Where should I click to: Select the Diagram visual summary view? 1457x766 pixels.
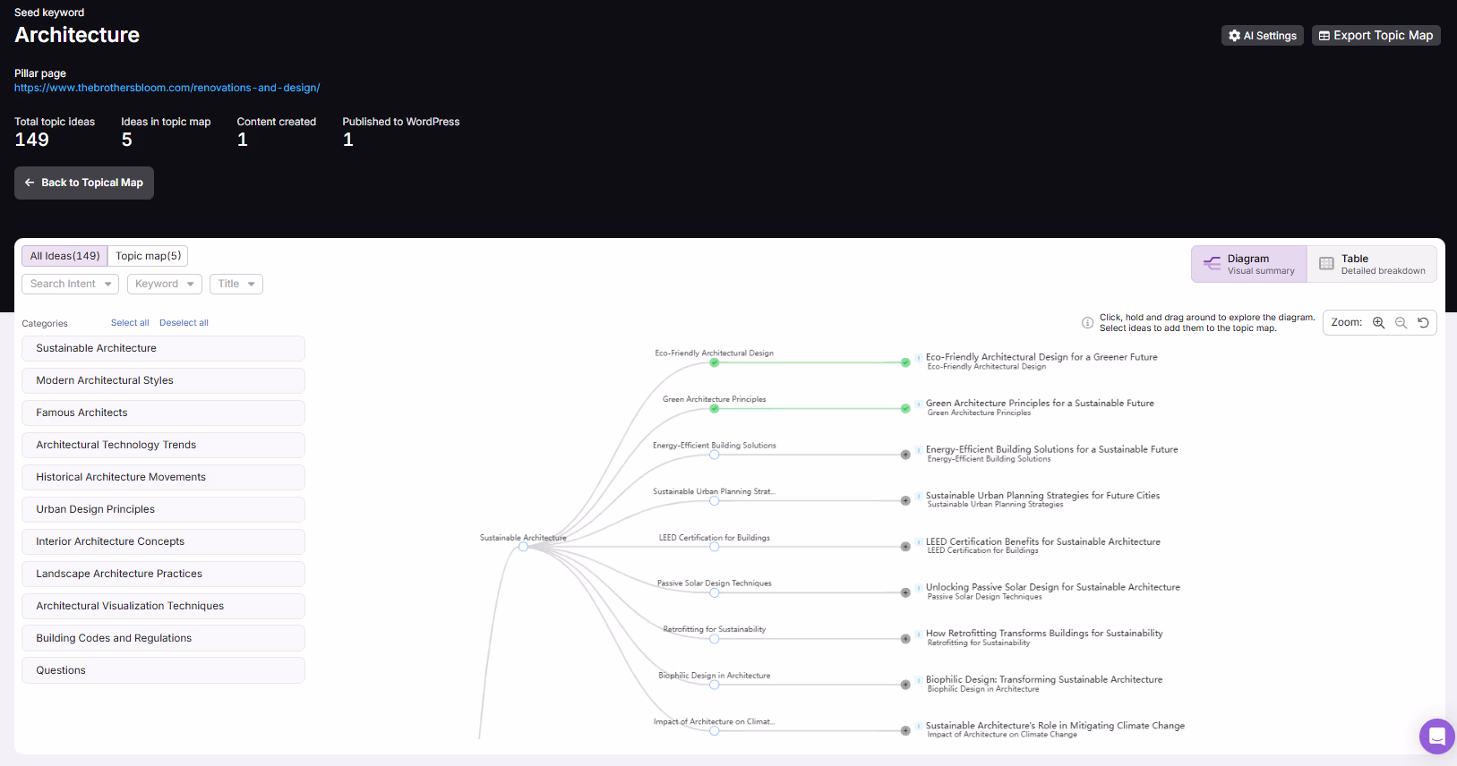(x=1249, y=264)
